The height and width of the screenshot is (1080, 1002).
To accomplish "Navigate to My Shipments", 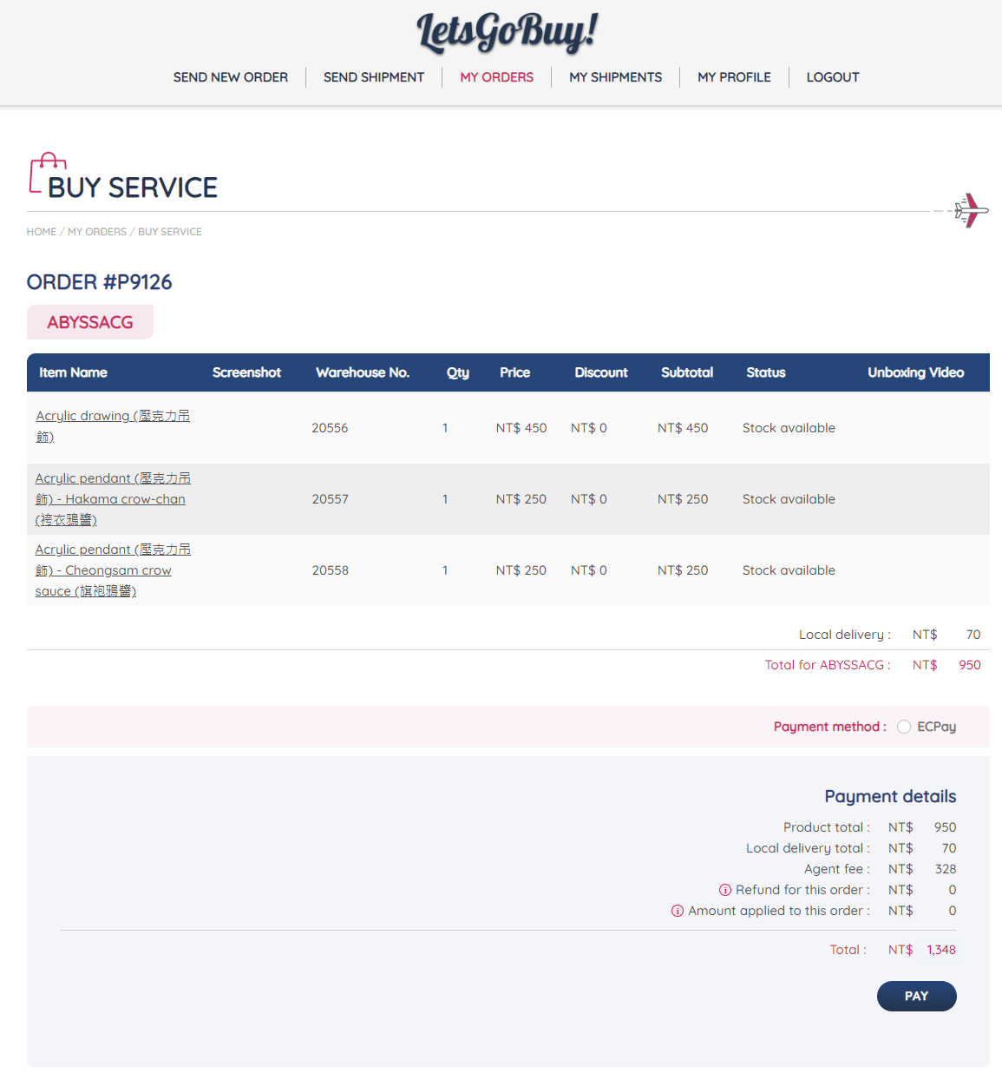I will (x=615, y=77).
